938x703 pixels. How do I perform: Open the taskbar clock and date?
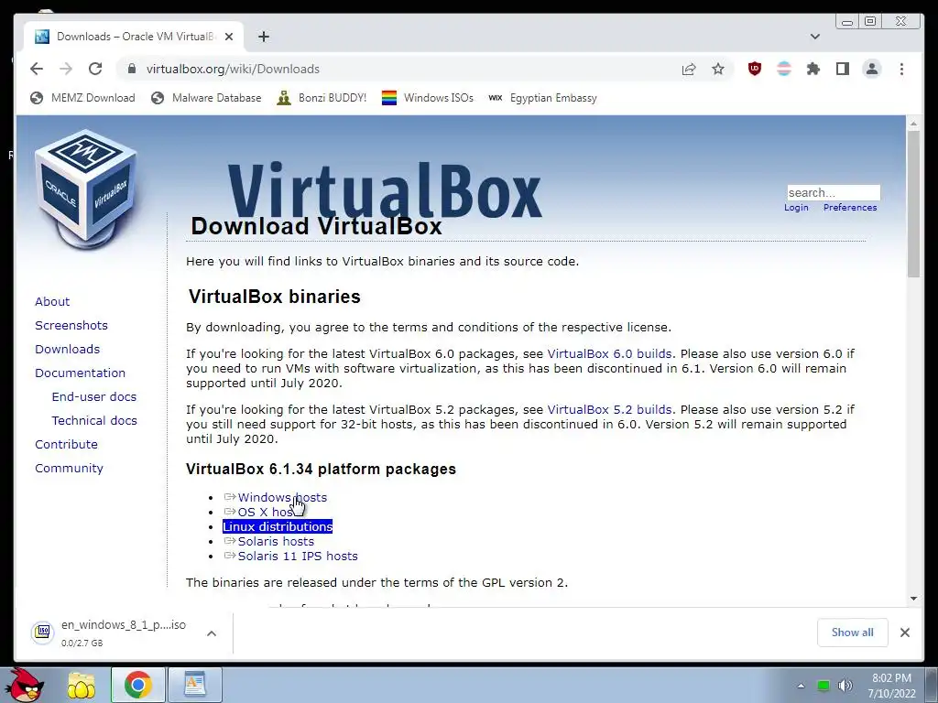[891, 686]
